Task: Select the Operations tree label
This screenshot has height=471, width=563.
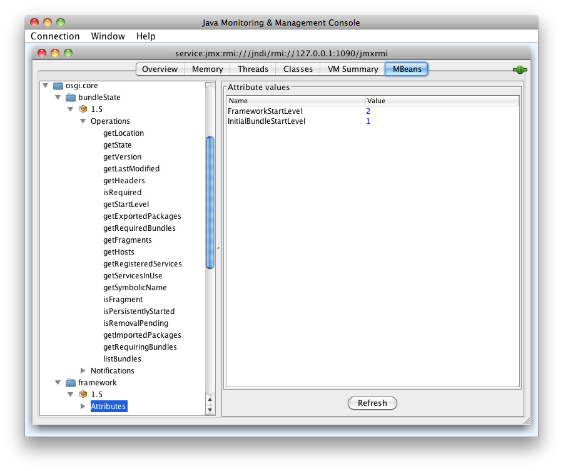Action: [x=110, y=121]
